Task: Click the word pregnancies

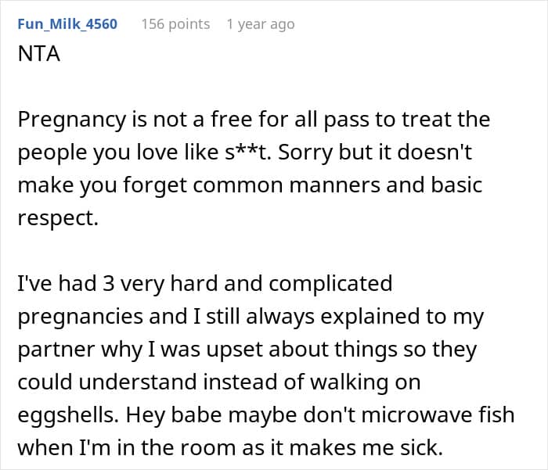Action: point(81,317)
